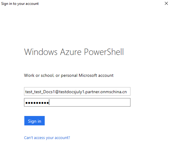Focus the password input field
This screenshot has height=143, width=170.
click(77, 102)
